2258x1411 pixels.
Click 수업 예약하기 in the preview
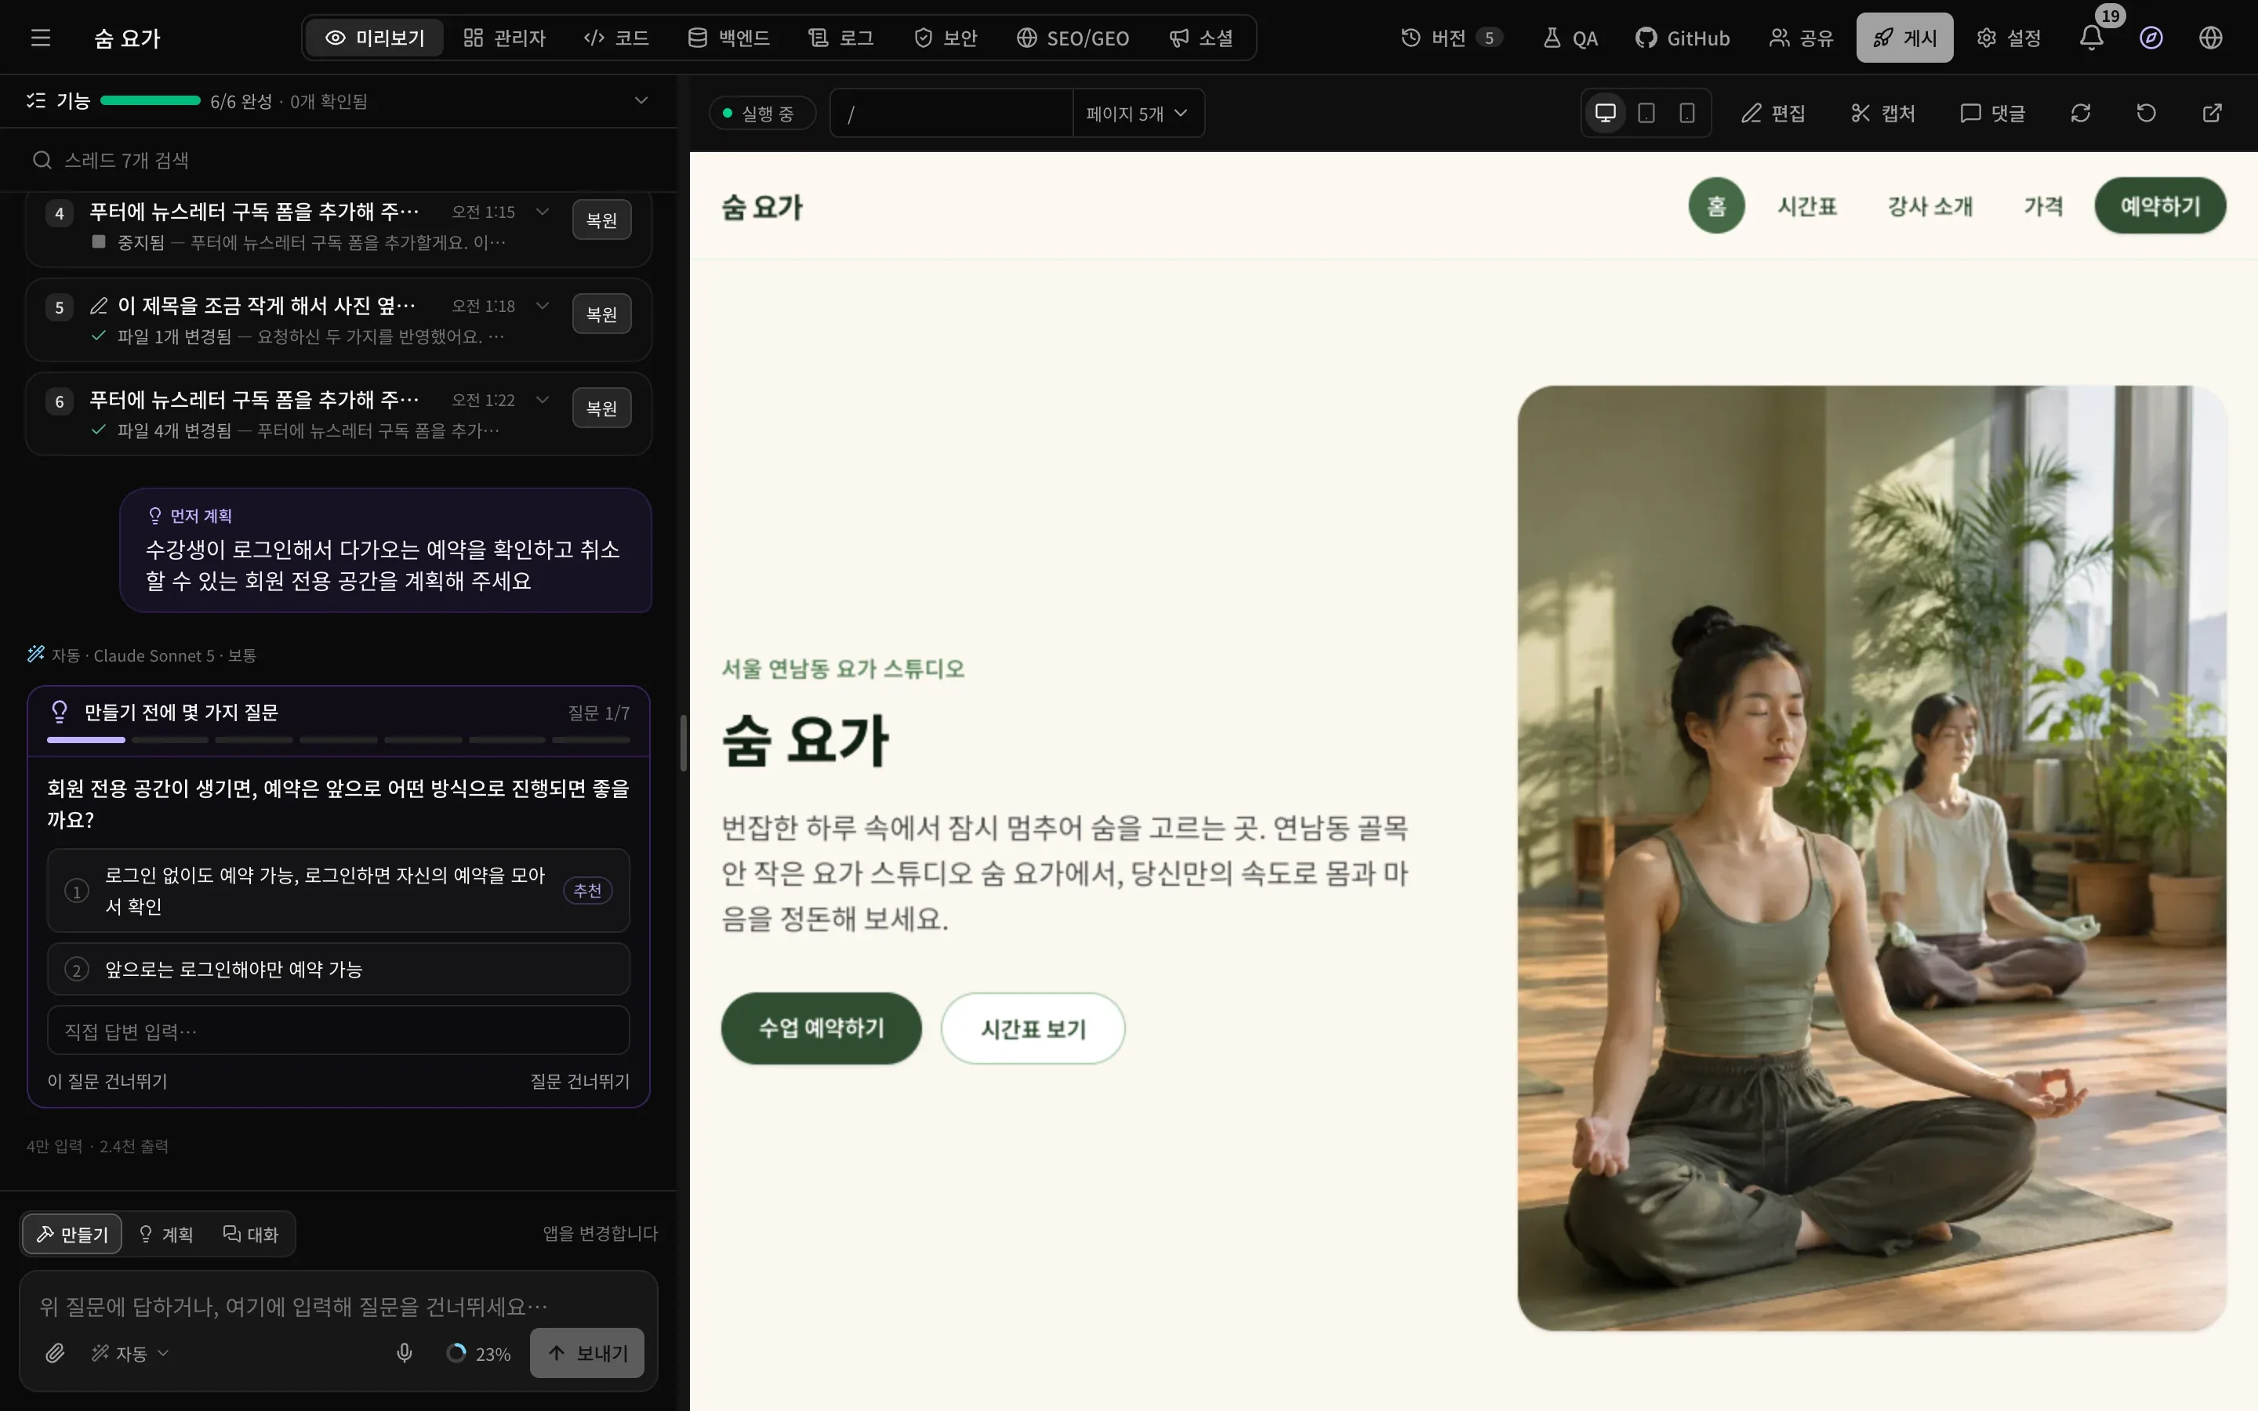[821, 1028]
